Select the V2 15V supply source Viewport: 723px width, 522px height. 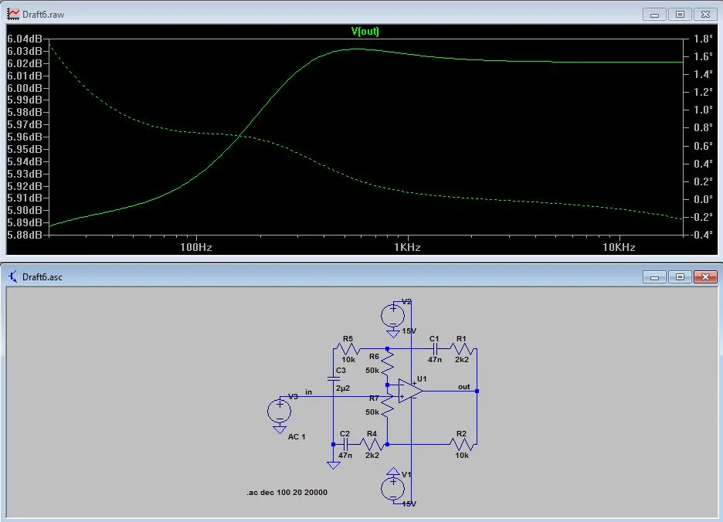[393, 316]
